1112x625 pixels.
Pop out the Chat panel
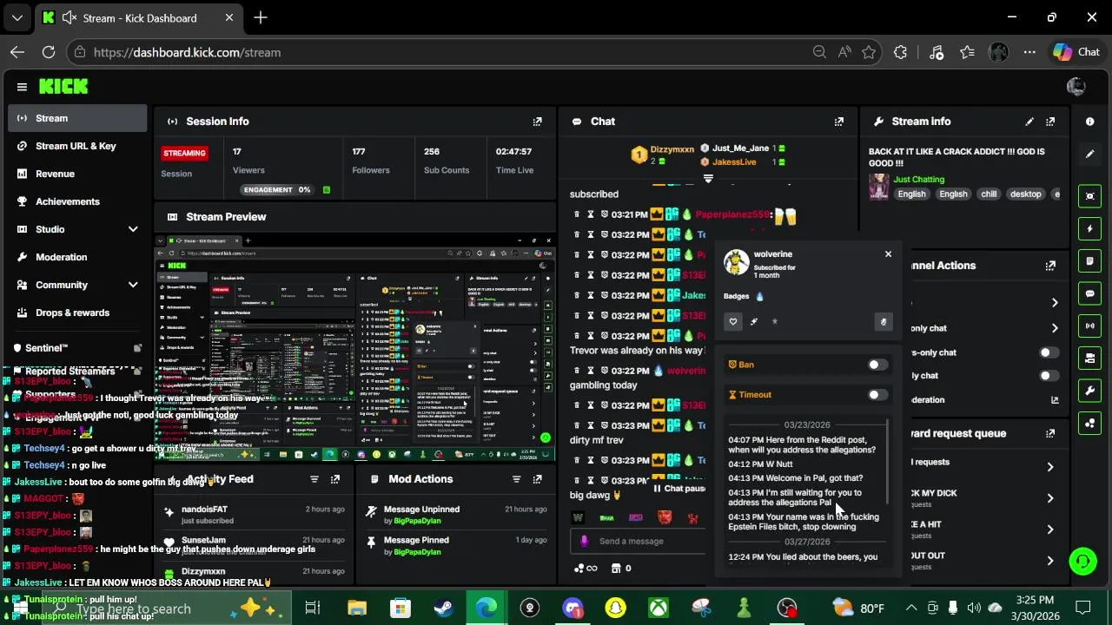tap(839, 122)
